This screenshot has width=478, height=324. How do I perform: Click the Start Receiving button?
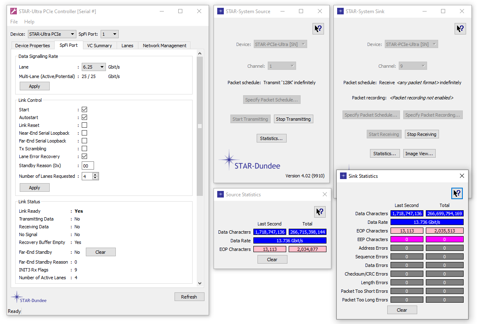(x=384, y=134)
